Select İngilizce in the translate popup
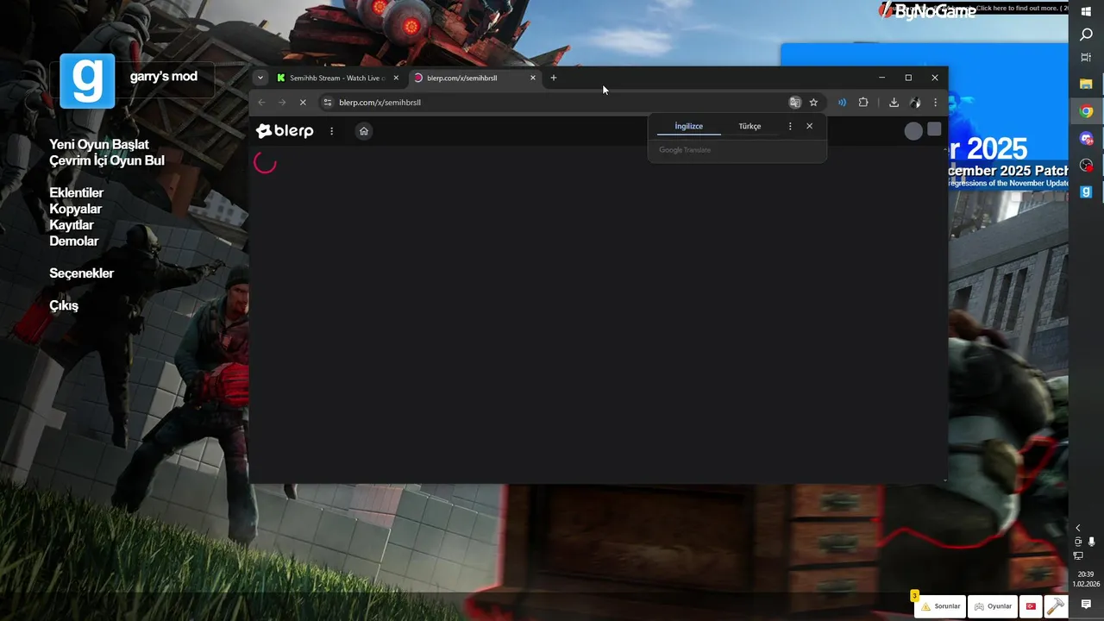 pos(689,126)
